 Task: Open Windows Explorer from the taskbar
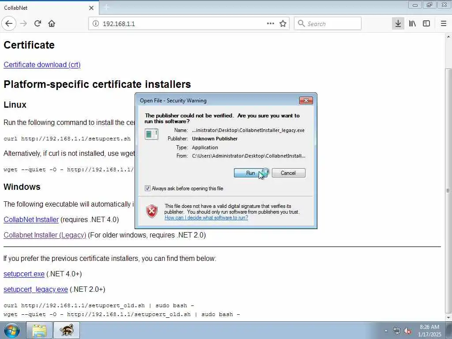39,331
